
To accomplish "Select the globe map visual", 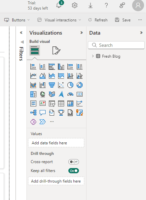I will tap(42, 94).
